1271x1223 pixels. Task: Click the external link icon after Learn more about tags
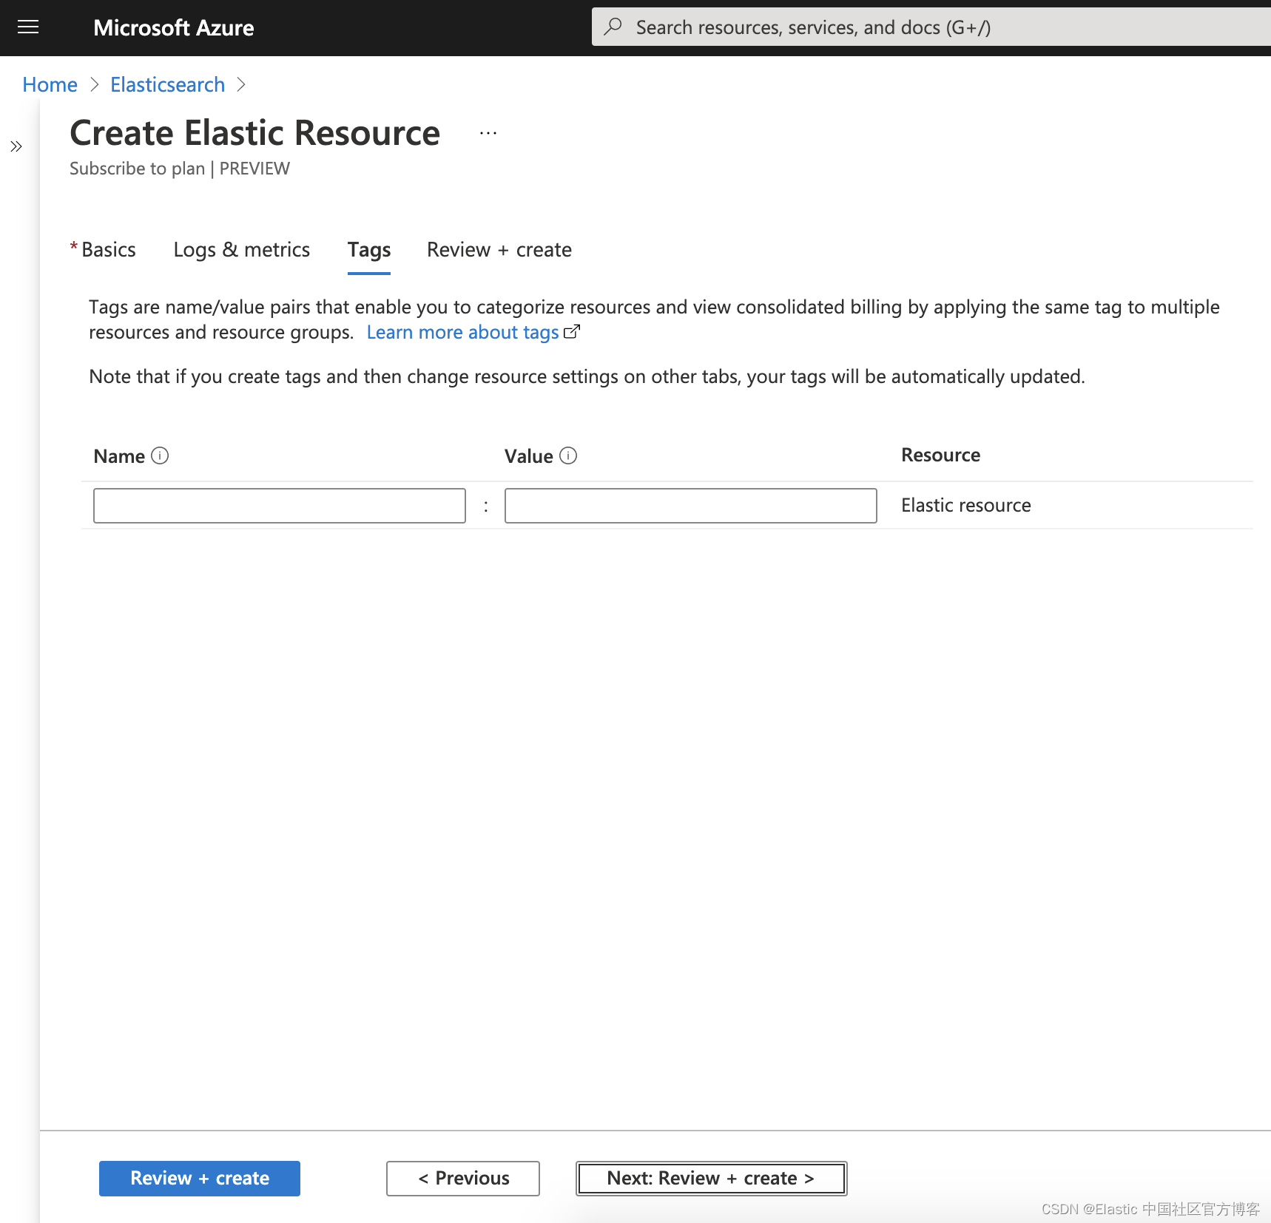[572, 332]
